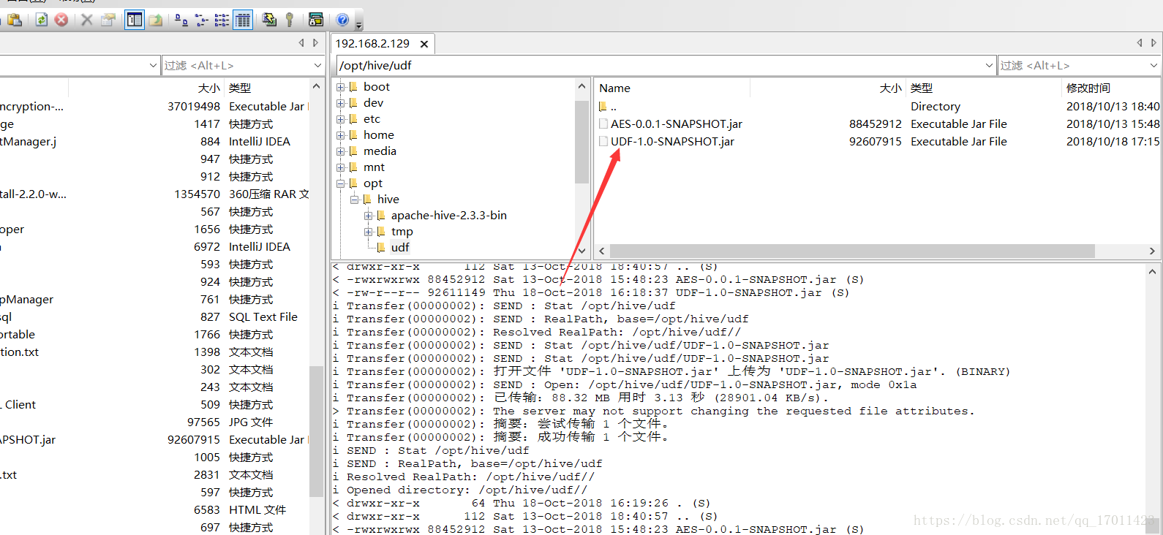
Task: Click the gray Delete X icon
Action: (x=87, y=20)
